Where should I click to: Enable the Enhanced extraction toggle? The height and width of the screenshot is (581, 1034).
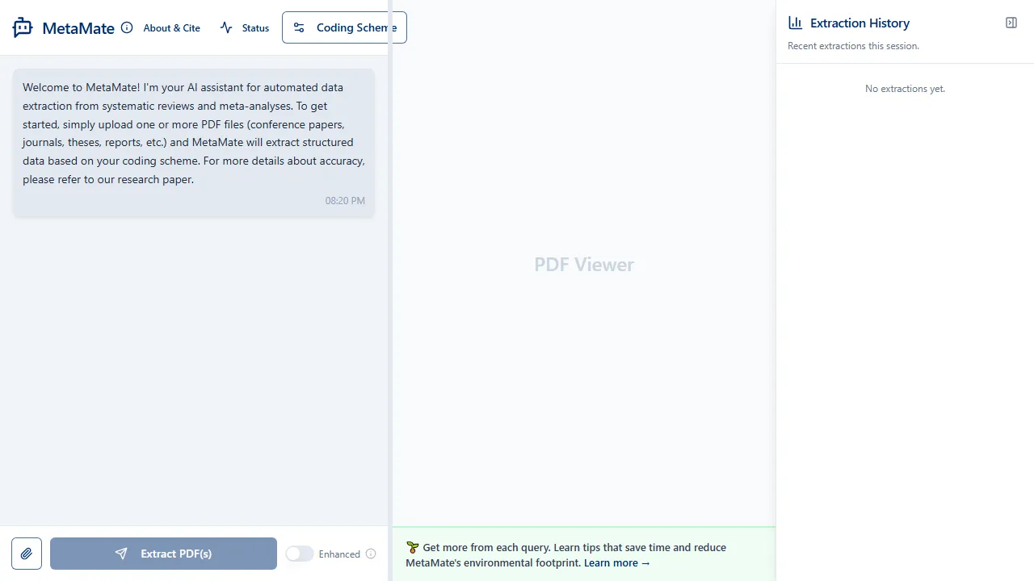click(x=300, y=554)
